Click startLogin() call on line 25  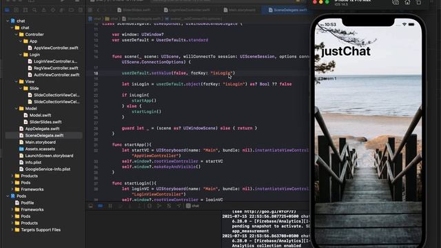[x=147, y=112]
